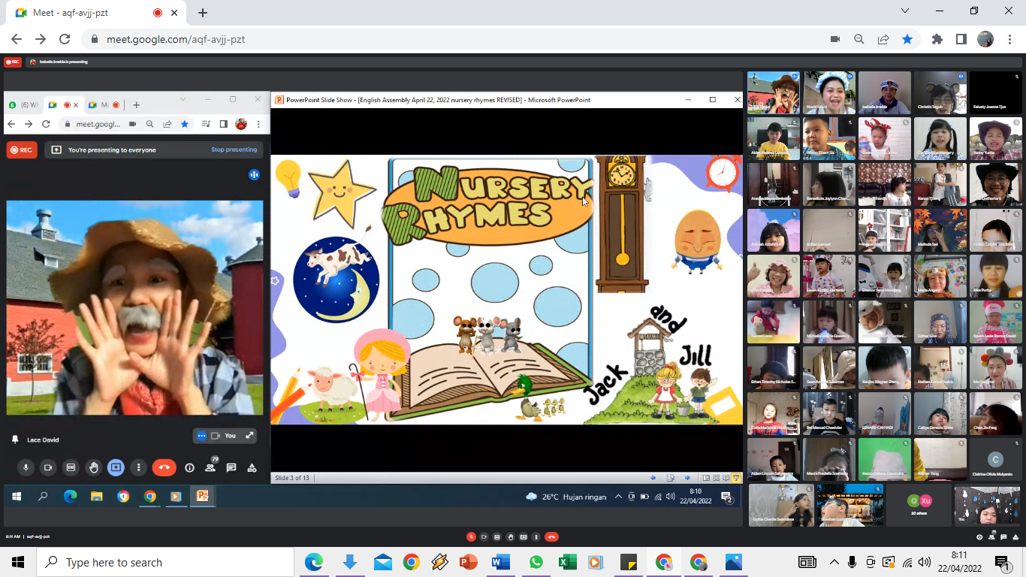
Task: Click the red hang-up button in shared Meet window
Action: (x=164, y=467)
